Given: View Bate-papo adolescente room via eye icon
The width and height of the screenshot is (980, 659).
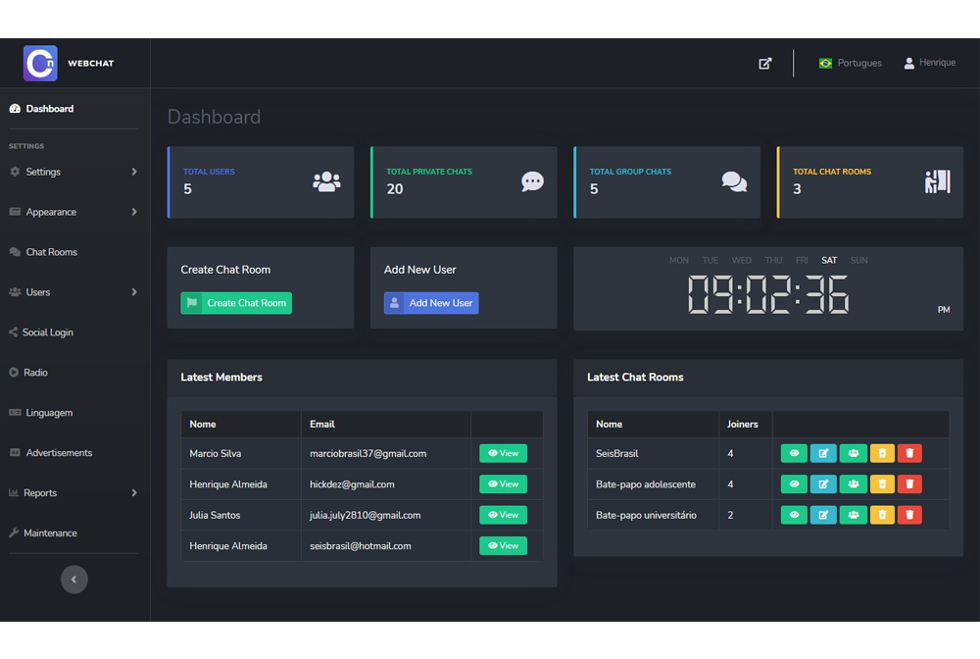Looking at the screenshot, I should (x=794, y=484).
